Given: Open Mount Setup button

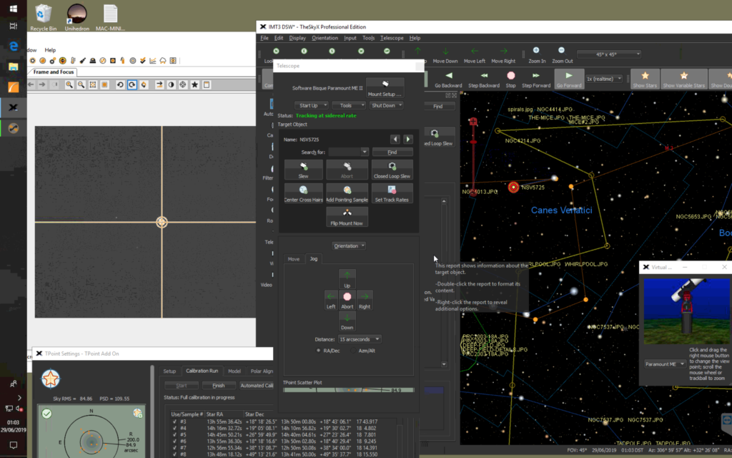Looking at the screenshot, I should pyautogui.click(x=385, y=88).
